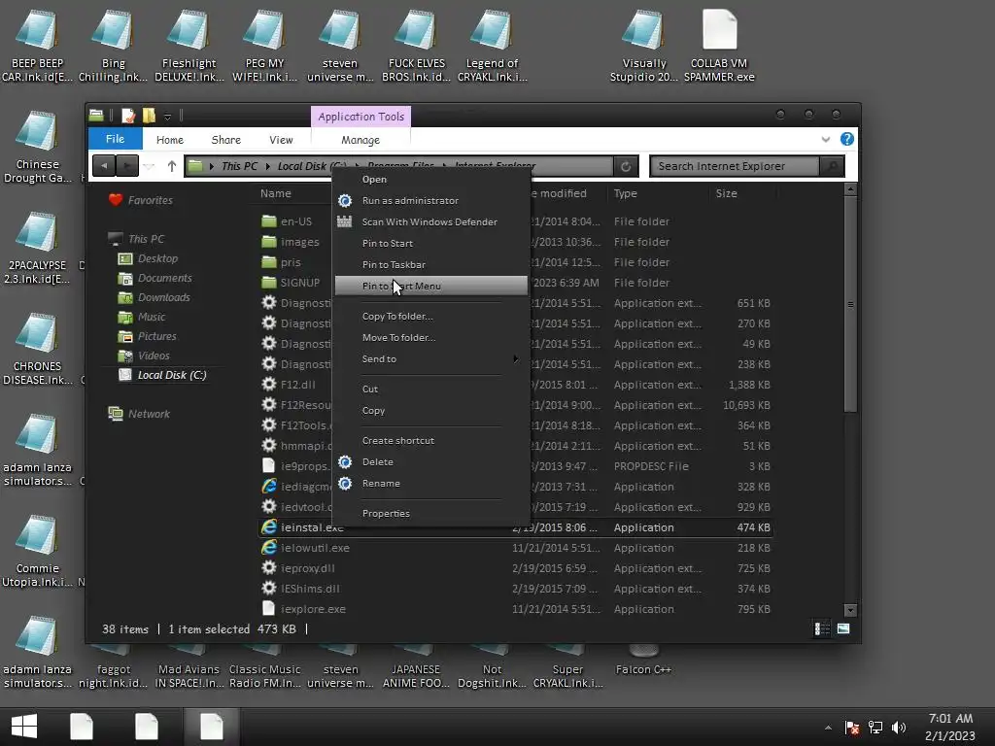Click the taskbar volume speaker icon
This screenshot has width=995, height=746.
[x=899, y=728]
